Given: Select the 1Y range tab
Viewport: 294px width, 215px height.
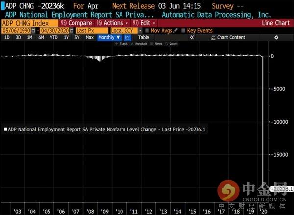Looking at the screenshot, I should pyautogui.click(x=66, y=38).
